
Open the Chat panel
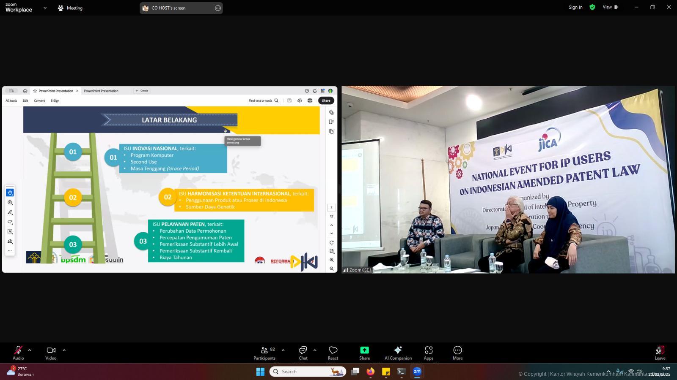[303, 353]
